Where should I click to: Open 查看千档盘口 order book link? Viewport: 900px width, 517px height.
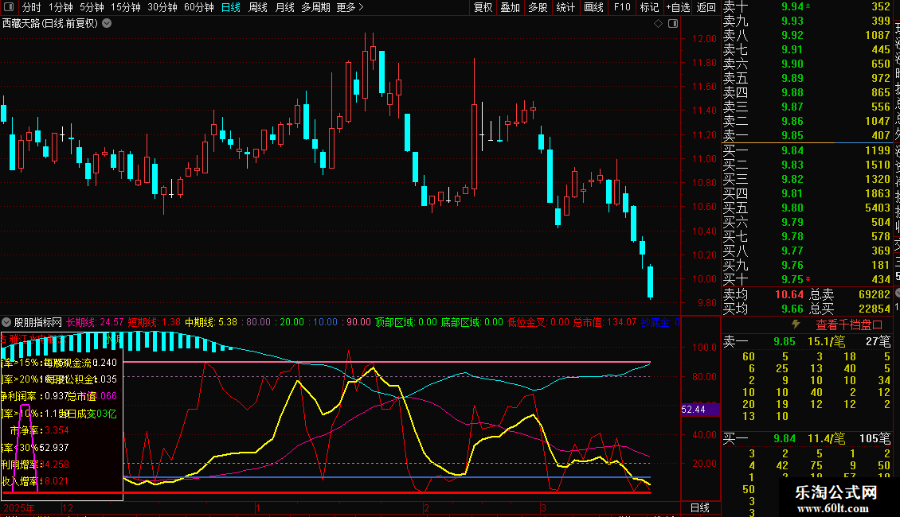tap(849, 325)
